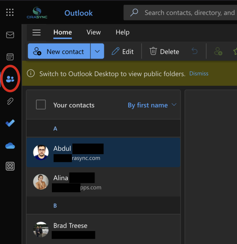Click Dismiss on the banner

coord(199,74)
